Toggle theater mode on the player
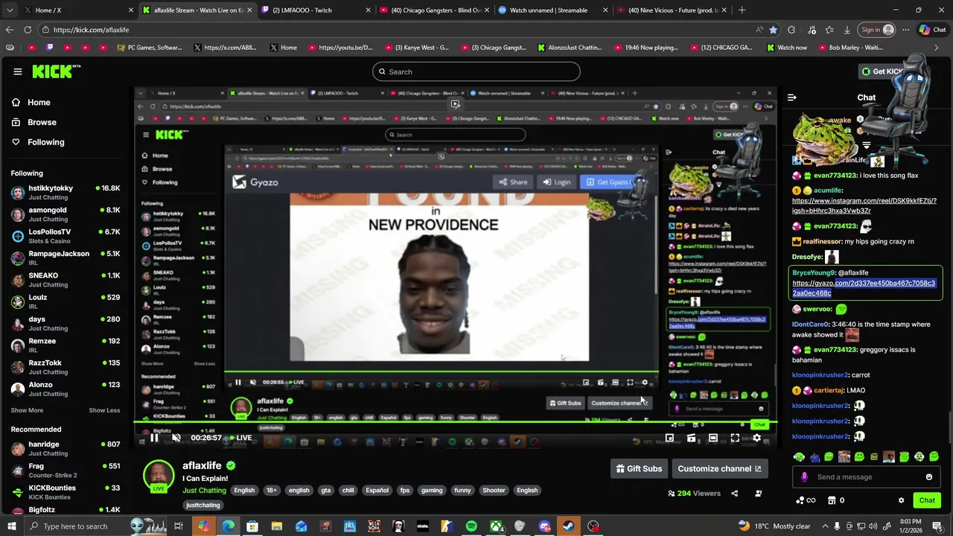The height and width of the screenshot is (536, 953). pyautogui.click(x=713, y=438)
